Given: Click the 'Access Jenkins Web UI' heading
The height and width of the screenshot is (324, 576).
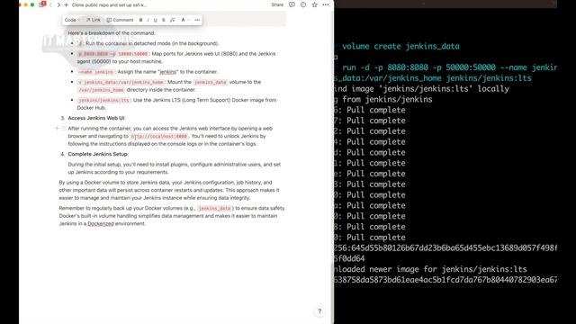Looking at the screenshot, I should point(96,118).
